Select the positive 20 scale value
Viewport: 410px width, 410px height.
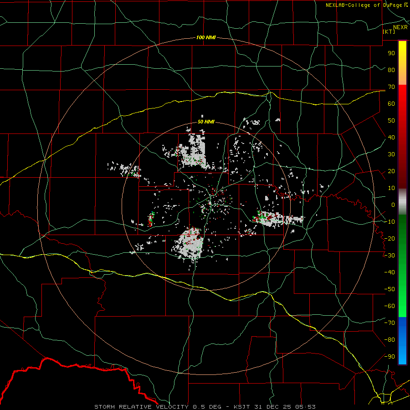coord(391,171)
